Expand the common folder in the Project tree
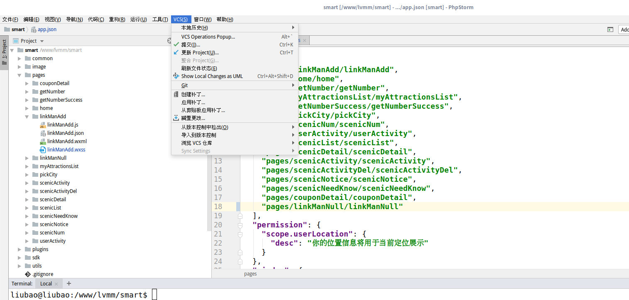 tap(19, 58)
